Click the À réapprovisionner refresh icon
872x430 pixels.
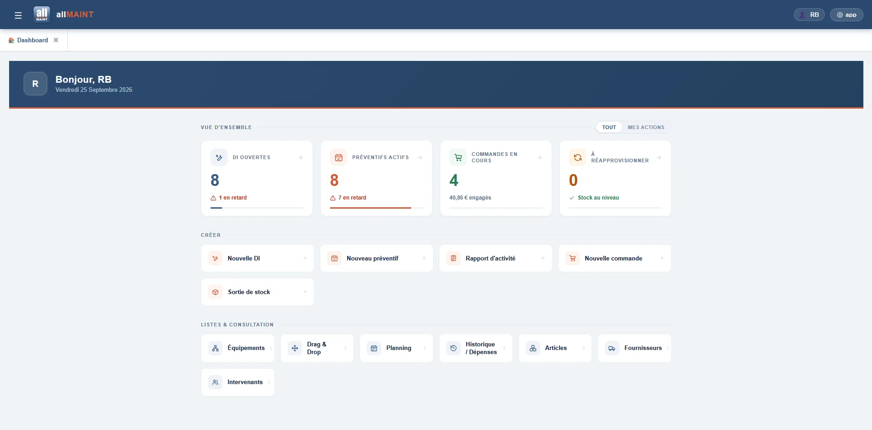click(x=578, y=158)
